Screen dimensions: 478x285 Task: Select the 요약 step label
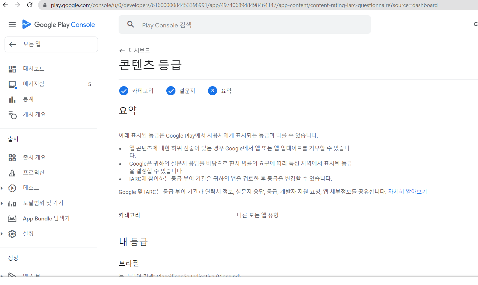[226, 91]
